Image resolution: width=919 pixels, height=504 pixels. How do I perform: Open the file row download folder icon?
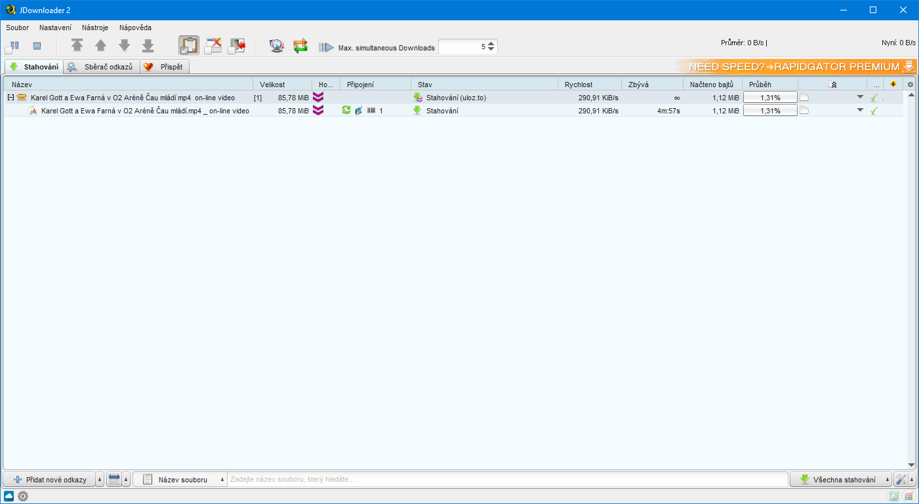tap(804, 111)
